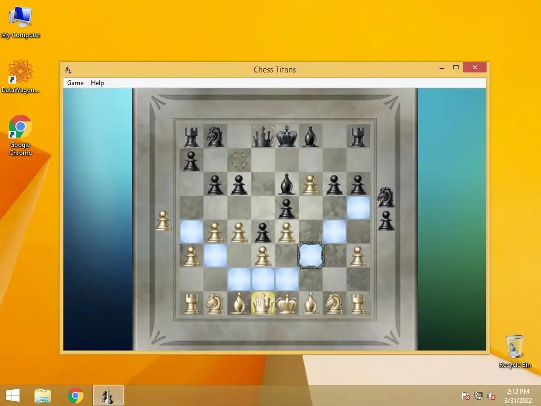This screenshot has width=541, height=406.
Task: Click the last-move marker on c7
Action: pos(239,160)
